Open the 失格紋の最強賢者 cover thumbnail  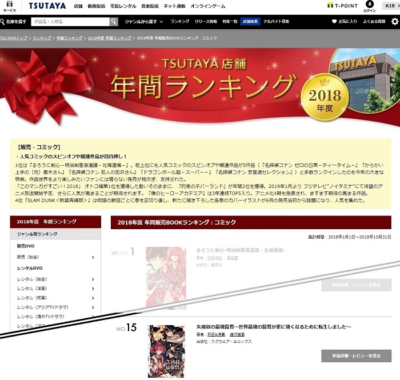166,351
